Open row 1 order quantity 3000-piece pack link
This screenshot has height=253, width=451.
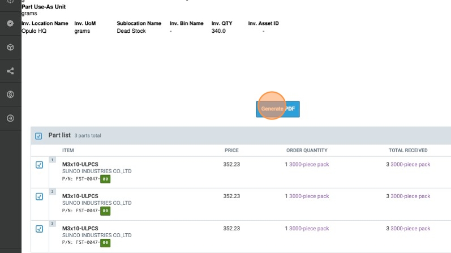point(309,165)
